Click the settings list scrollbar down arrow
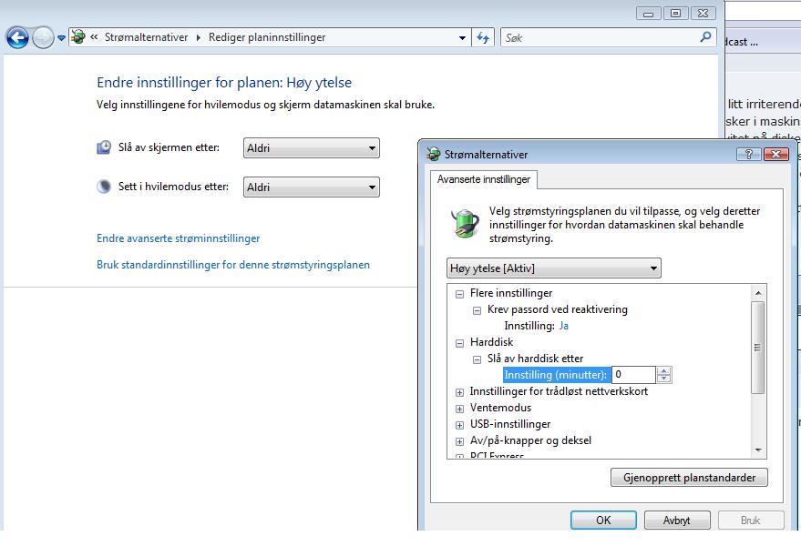Screen dimensions: 801x546 click(x=758, y=450)
